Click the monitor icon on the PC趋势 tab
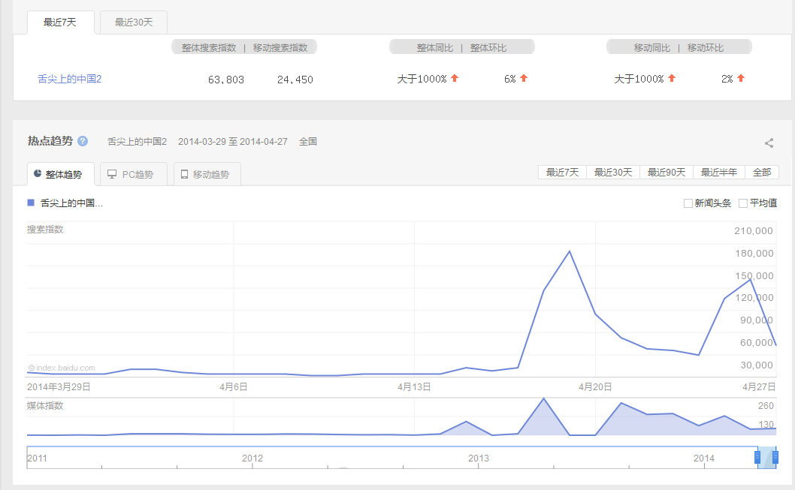Screen dimensions: 795x490 click(x=112, y=174)
